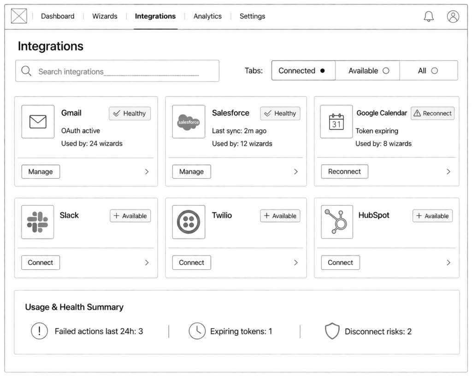
Task: Go to the Analytics menu item
Action: pyautogui.click(x=207, y=16)
